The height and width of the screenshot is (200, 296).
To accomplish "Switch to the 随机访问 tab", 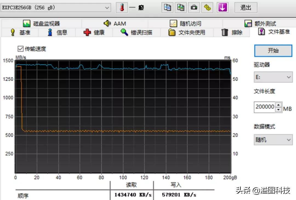I will pyautogui.click(x=185, y=24).
